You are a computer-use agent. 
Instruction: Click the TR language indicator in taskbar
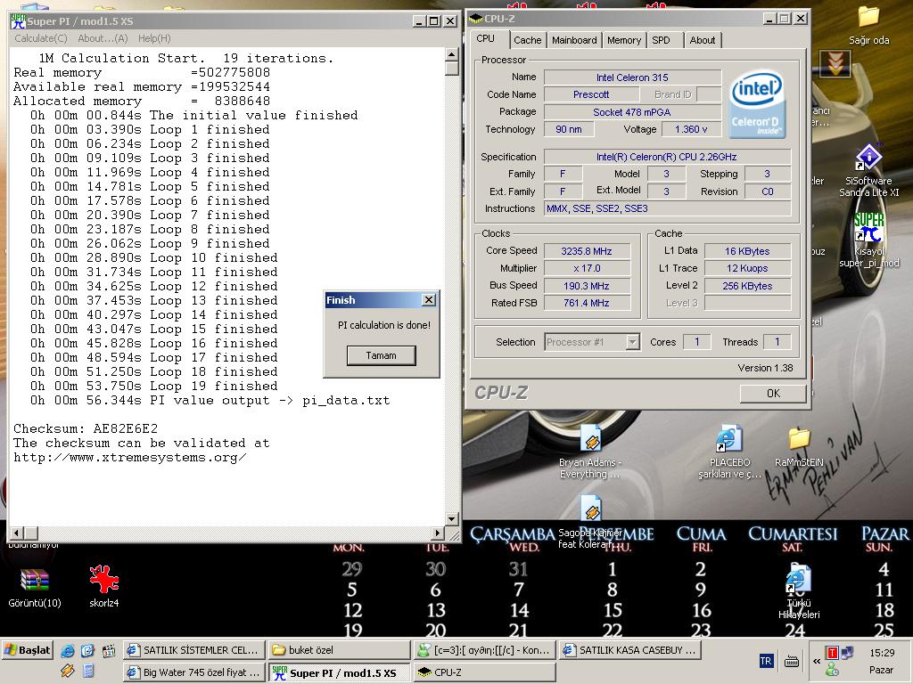[765, 661]
